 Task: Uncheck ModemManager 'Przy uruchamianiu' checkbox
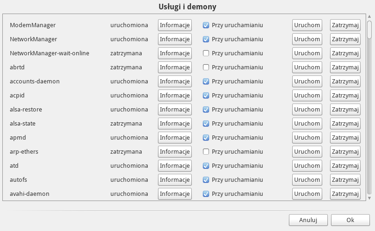point(206,25)
